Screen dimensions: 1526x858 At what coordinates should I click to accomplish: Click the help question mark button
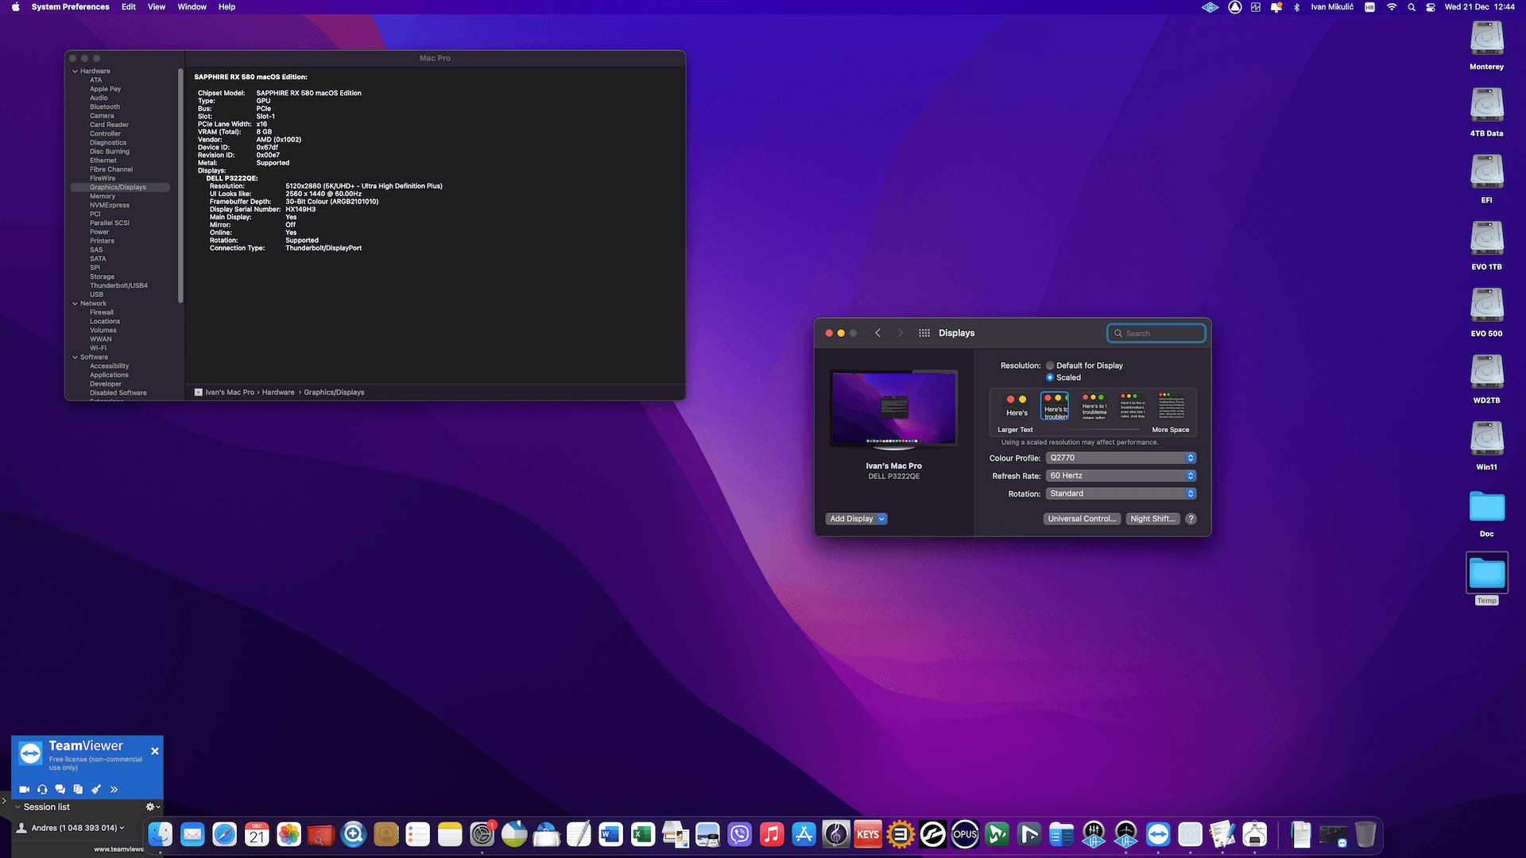click(1191, 519)
